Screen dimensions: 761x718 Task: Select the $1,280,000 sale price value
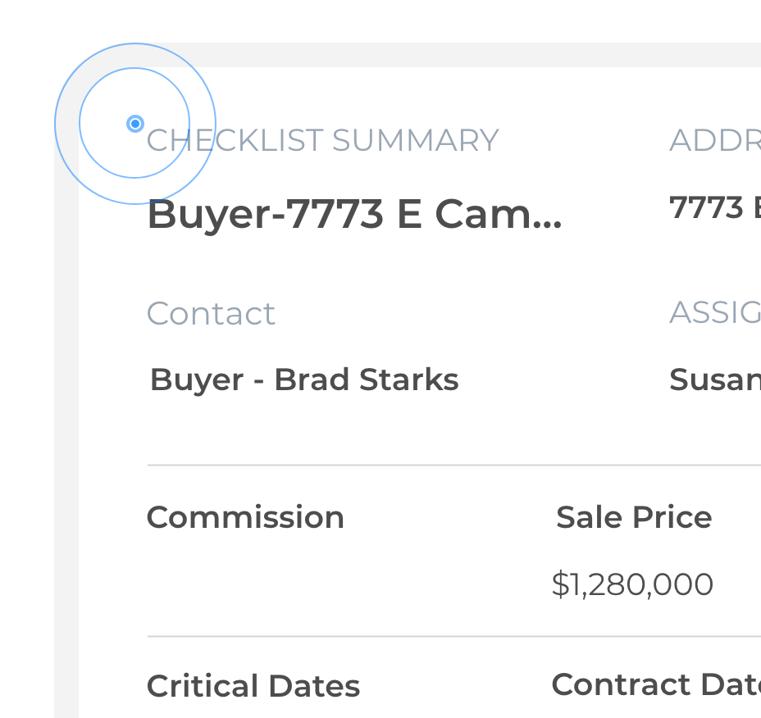coord(632,584)
